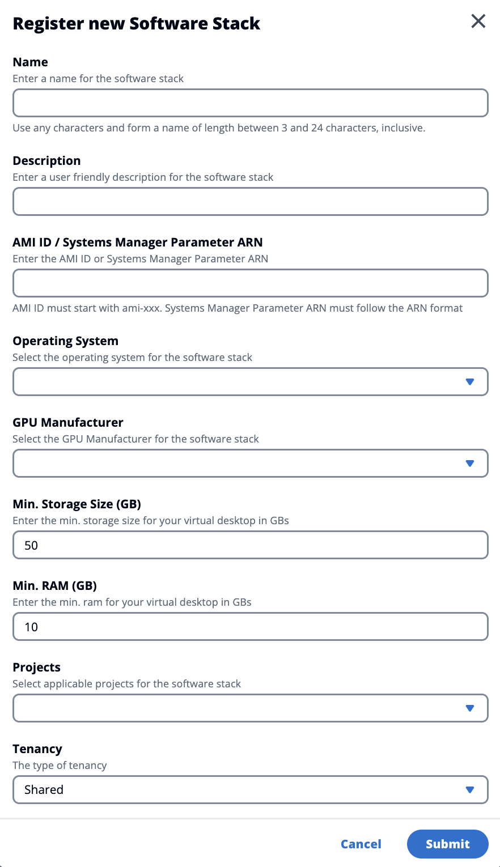500x867 pixels.
Task: Click the Projects dropdown arrow icon
Action: coord(469,708)
